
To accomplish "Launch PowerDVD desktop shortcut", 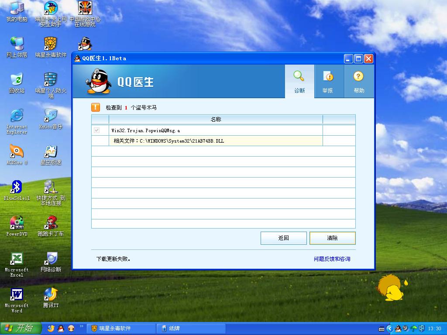I will coord(17,226).
